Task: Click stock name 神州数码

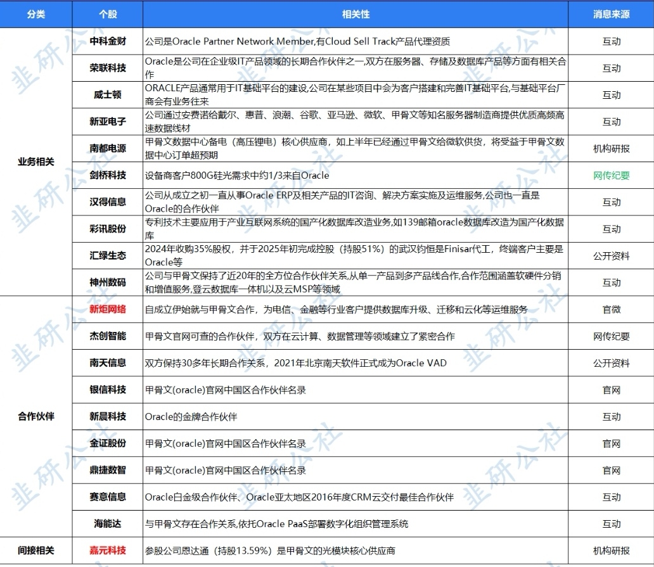Action: point(108,283)
